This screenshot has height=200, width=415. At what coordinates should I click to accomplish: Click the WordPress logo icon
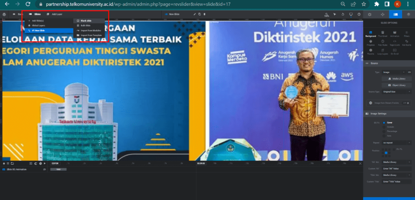tap(4, 14)
